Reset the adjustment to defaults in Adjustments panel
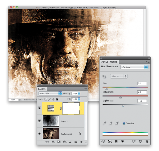 point(140,141)
